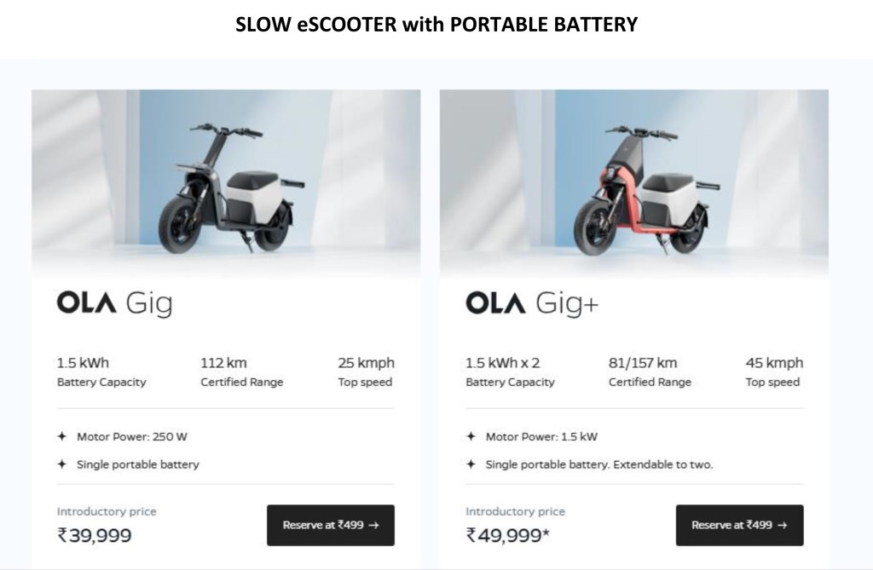
Task: Click the OLA logo on the Gig card
Action: coord(86,302)
